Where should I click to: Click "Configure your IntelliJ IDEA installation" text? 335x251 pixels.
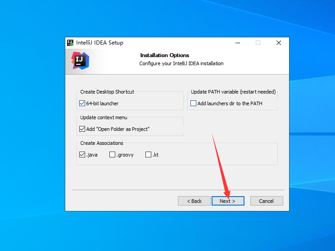(x=181, y=63)
